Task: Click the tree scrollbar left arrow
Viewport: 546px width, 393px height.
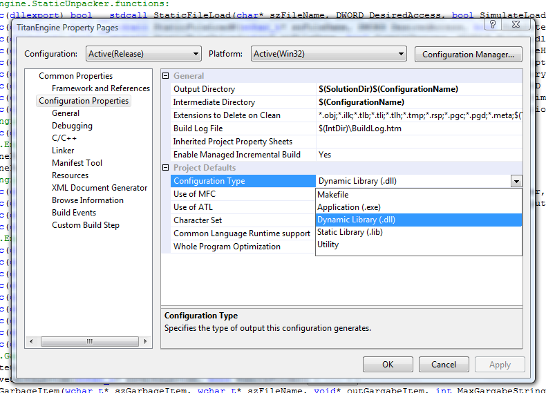Action: (x=31, y=341)
